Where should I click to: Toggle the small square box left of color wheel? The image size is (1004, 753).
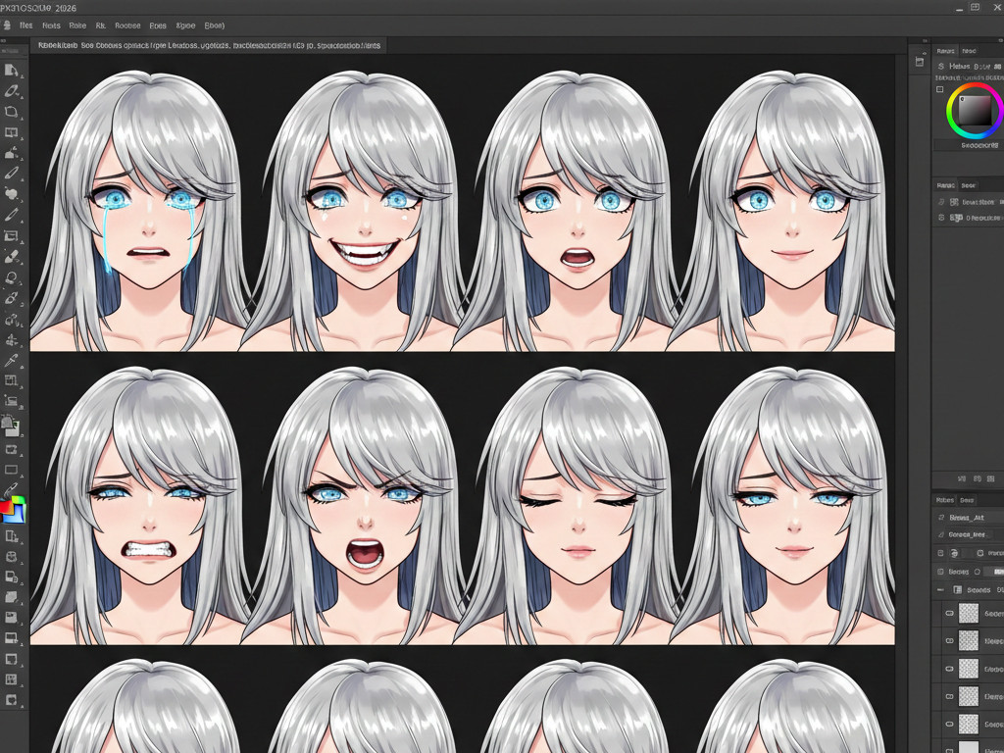click(x=940, y=89)
